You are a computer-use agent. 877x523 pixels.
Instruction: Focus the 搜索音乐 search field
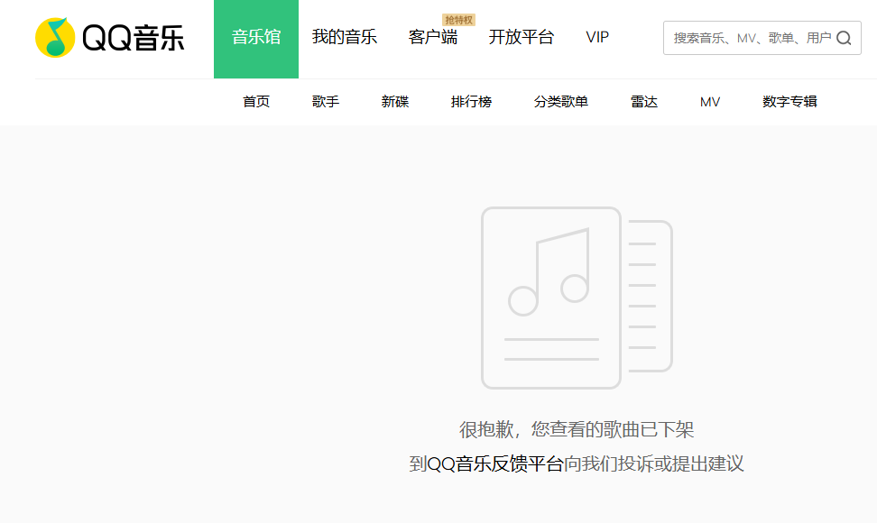(762, 38)
